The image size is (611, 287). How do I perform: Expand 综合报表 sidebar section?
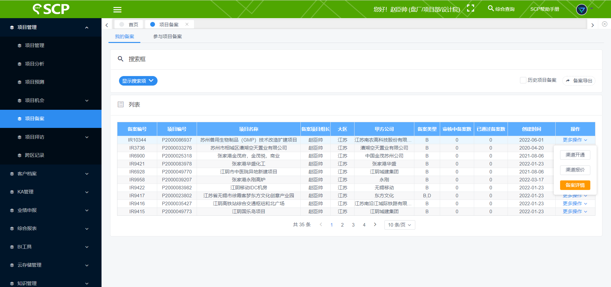[51, 228]
